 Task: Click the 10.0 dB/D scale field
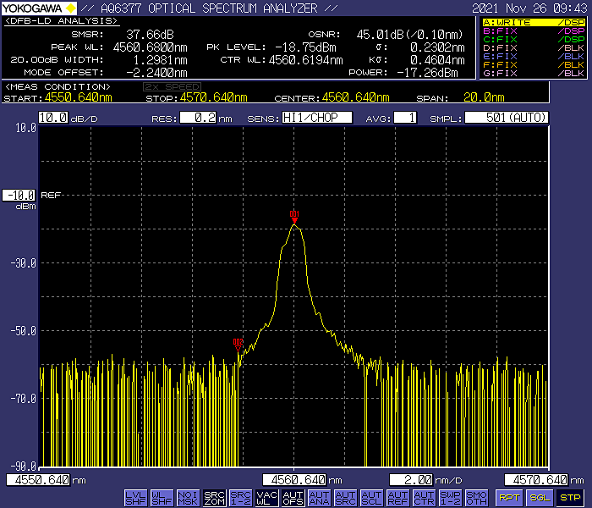[x=52, y=118]
